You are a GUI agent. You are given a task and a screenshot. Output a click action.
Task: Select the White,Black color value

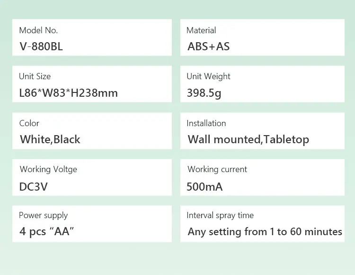coord(50,139)
